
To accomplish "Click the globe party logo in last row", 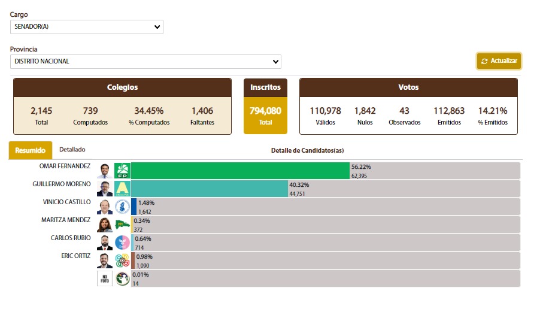I will click(x=122, y=278).
